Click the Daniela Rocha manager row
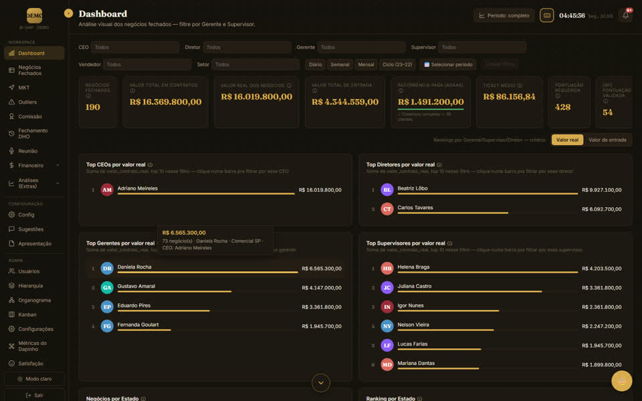Viewport: 642px width, 401px height. point(215,269)
